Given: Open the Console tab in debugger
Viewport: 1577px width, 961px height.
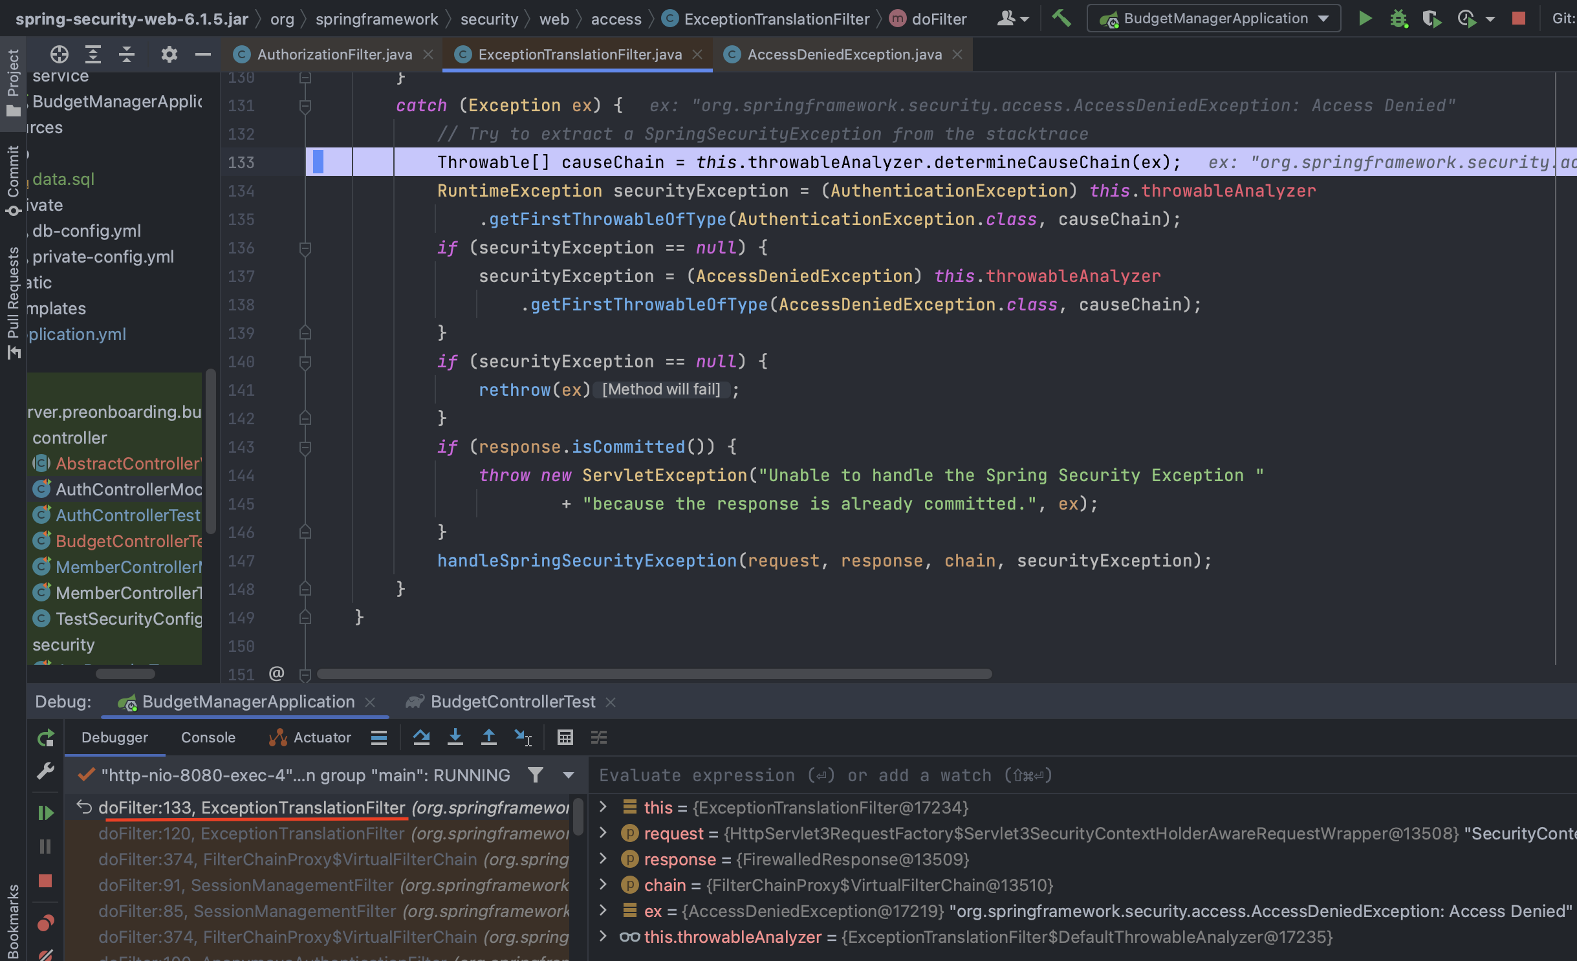Looking at the screenshot, I should coord(208,737).
